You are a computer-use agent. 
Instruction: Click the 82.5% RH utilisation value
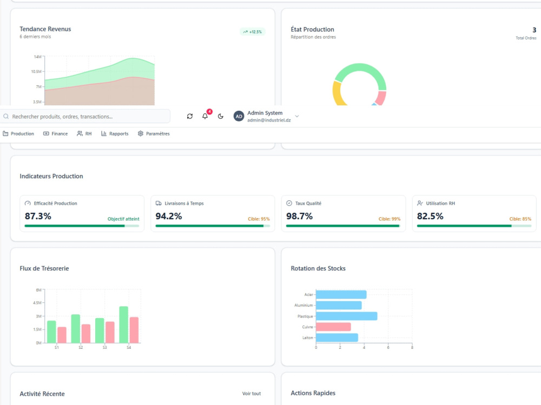pyautogui.click(x=430, y=217)
